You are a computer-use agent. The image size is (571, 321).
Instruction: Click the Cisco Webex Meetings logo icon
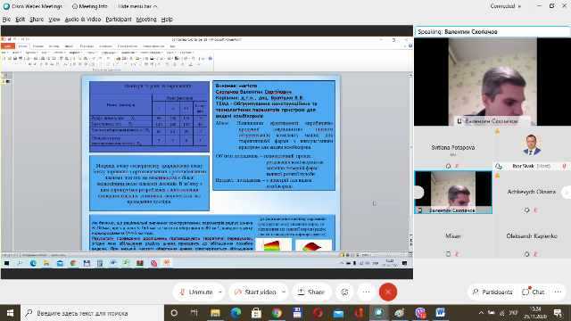tap(6, 6)
